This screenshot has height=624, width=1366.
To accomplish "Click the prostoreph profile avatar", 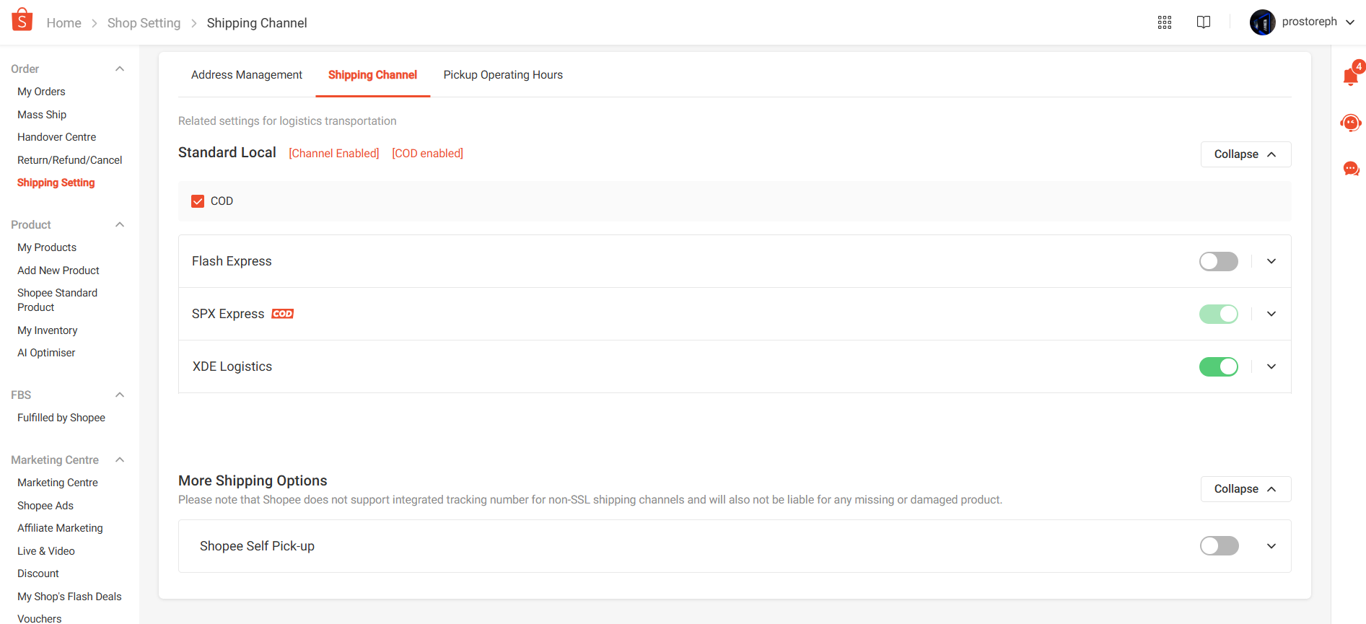I will (1263, 22).
